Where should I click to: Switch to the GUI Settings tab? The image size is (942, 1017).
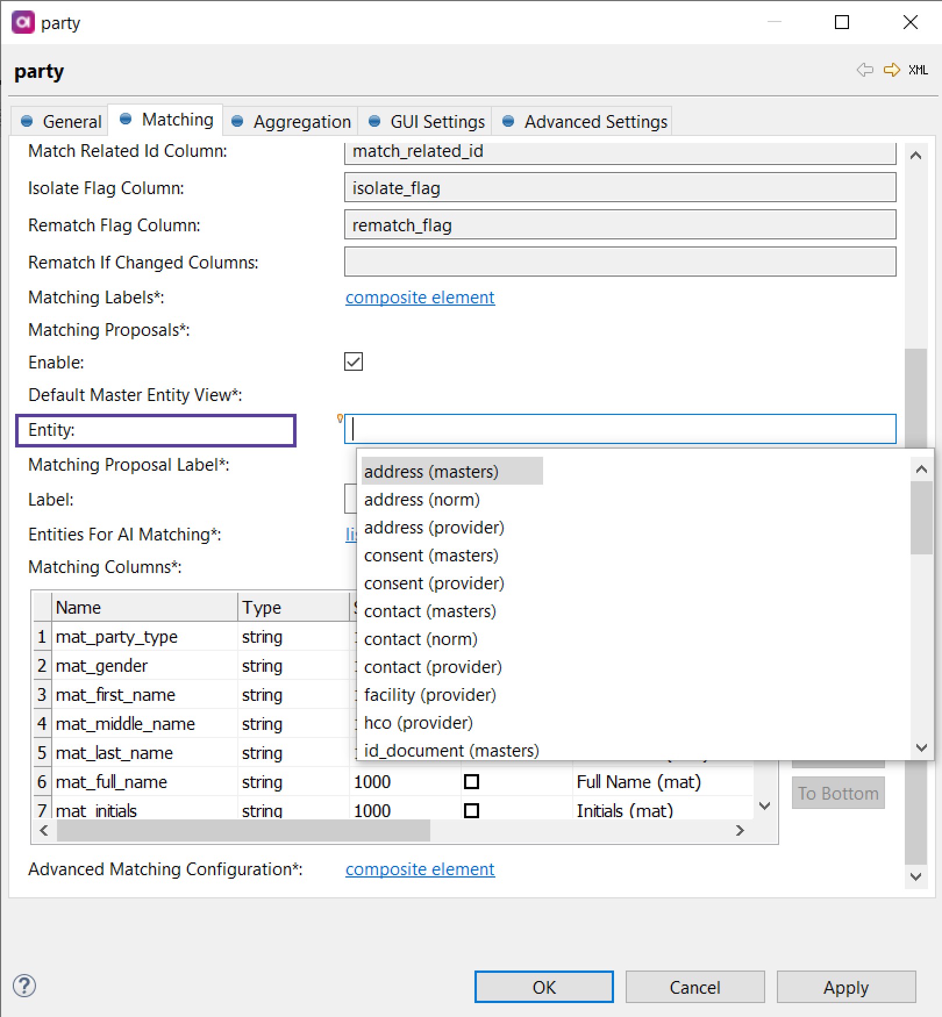pyautogui.click(x=426, y=121)
